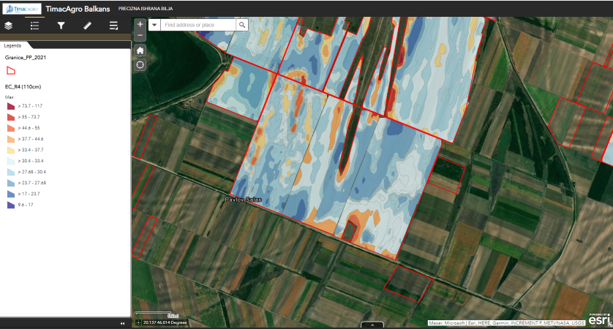
Task: Return to the default home extent
Action: (x=140, y=50)
